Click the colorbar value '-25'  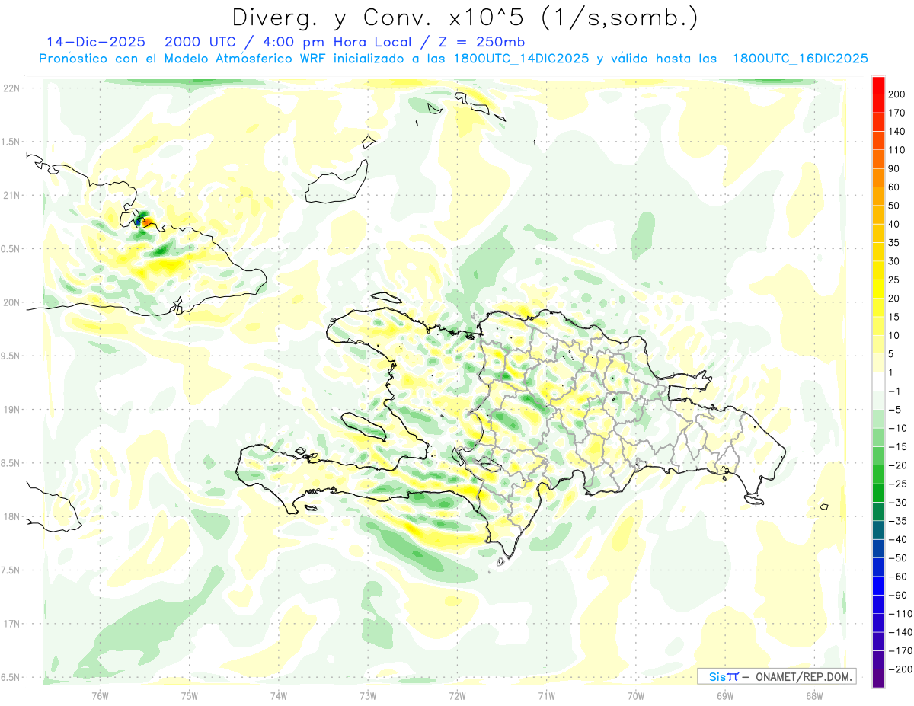(x=897, y=484)
